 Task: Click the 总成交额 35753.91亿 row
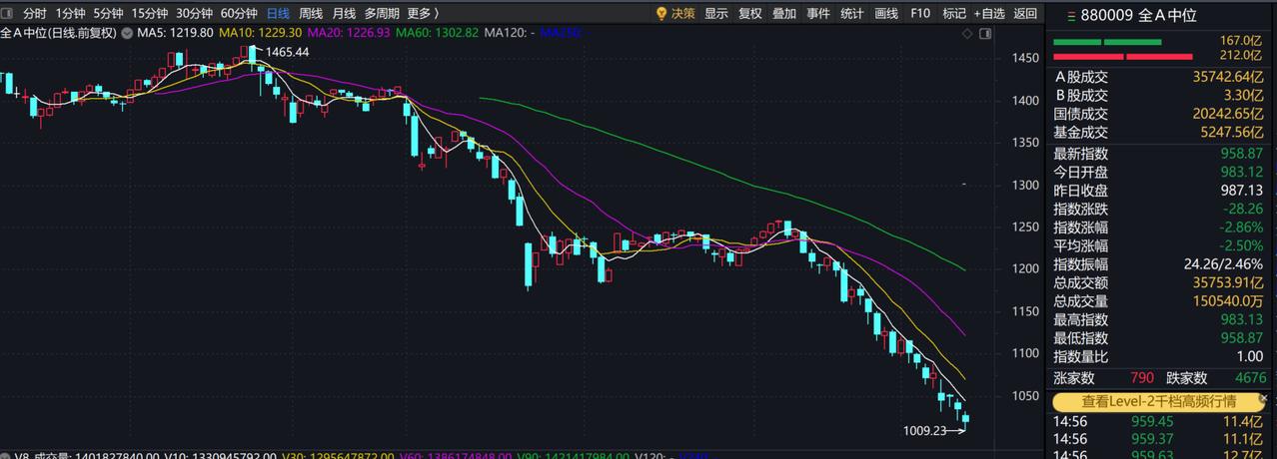coord(1161,282)
